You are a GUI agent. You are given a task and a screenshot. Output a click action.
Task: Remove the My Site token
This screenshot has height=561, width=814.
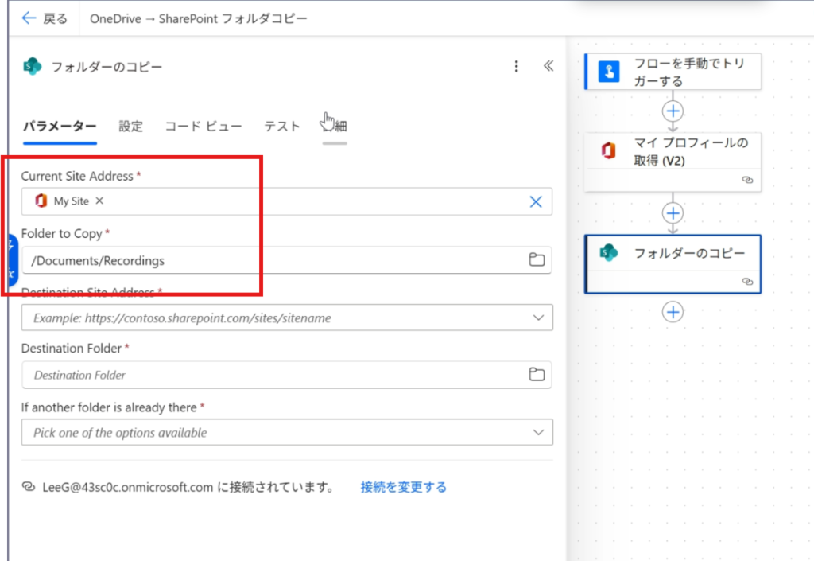pos(99,201)
